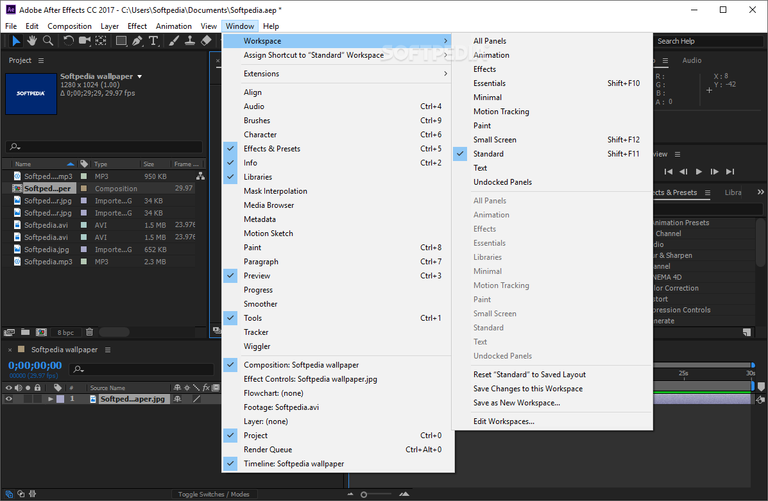Create a new composition from Project panel
Viewport: 768px width, 501px height.
coord(42,332)
